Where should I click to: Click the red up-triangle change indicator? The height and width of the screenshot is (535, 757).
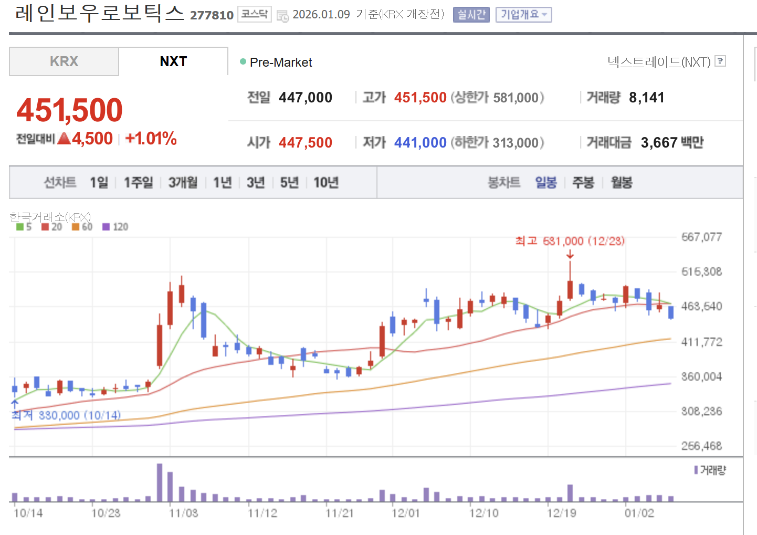[64, 139]
